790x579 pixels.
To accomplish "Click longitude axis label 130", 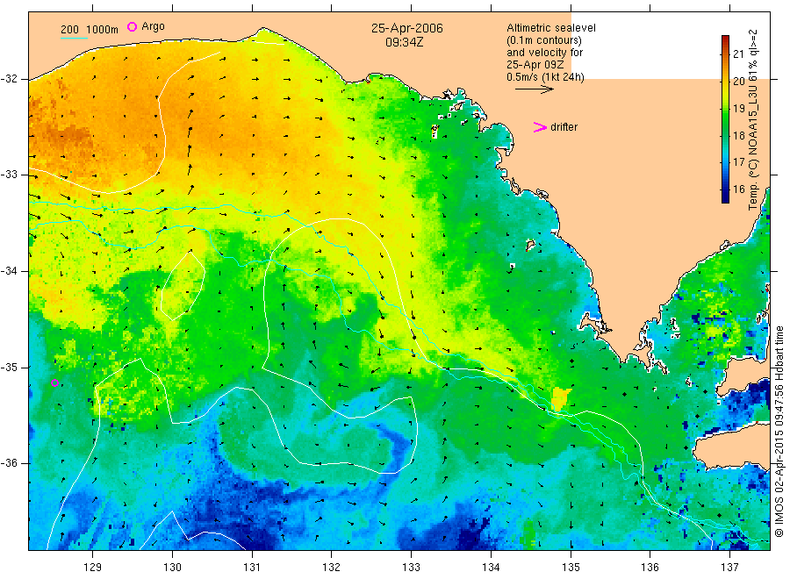I will pyautogui.click(x=172, y=568).
